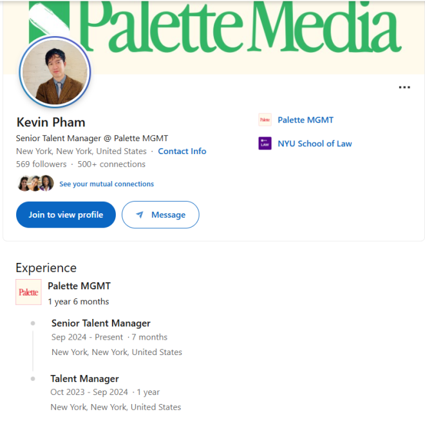Click the paper plane icon in Message button
Screen dimensions: 425x424
click(140, 215)
